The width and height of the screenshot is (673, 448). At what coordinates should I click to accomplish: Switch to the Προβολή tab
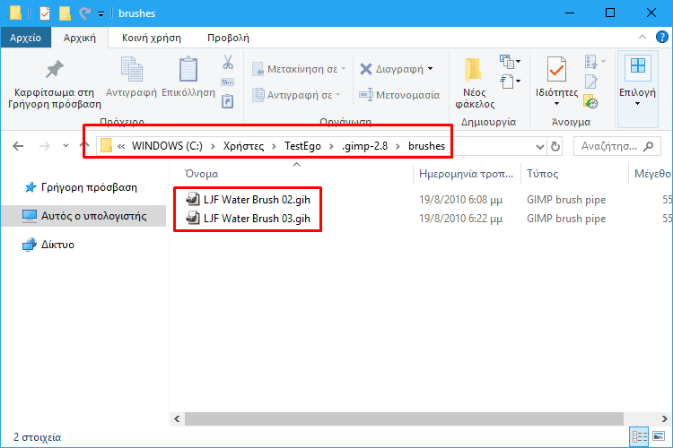click(x=228, y=38)
